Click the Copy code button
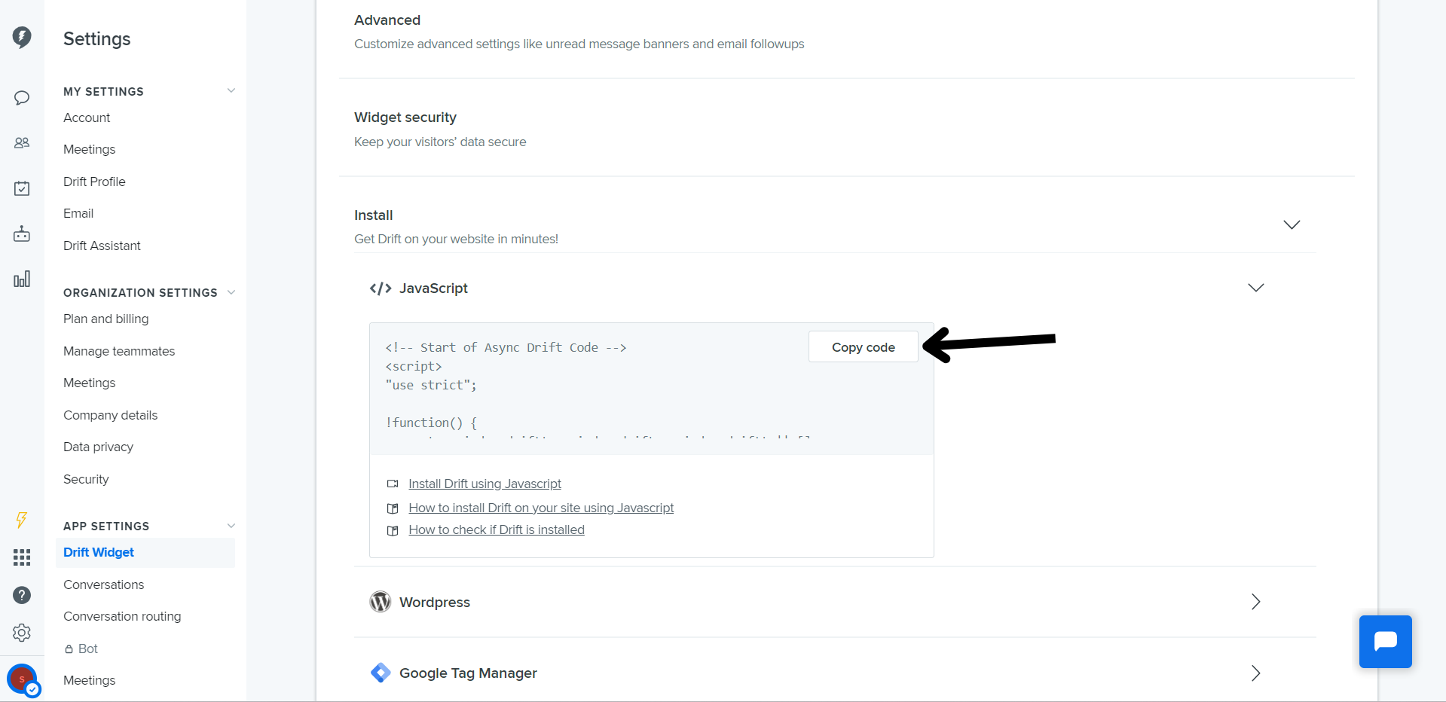Image resolution: width=1446 pixels, height=702 pixels. click(864, 347)
